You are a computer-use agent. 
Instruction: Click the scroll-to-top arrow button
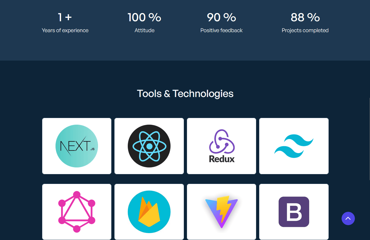348,218
